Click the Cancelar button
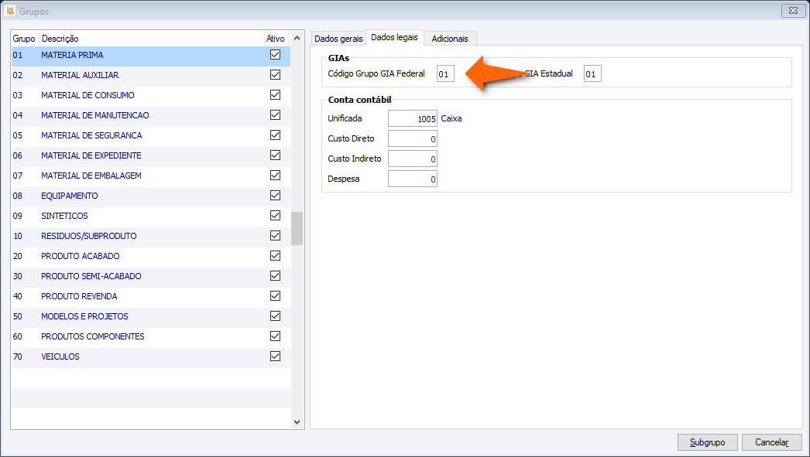 pos(772,442)
